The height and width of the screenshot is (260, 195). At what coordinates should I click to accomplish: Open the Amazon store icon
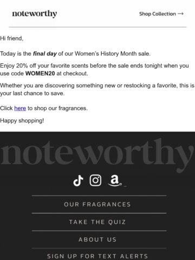point(115,181)
